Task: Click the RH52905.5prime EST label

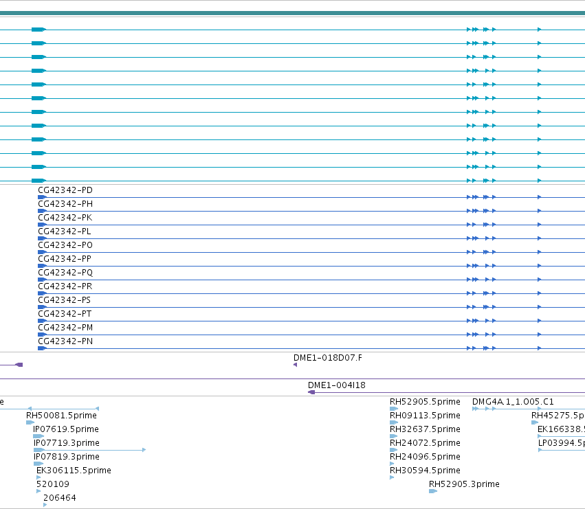Action: [x=425, y=402]
